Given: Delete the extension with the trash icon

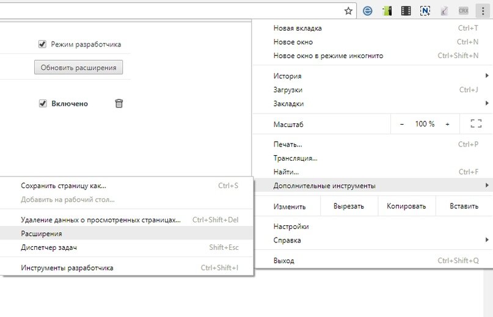Looking at the screenshot, I should [119, 103].
